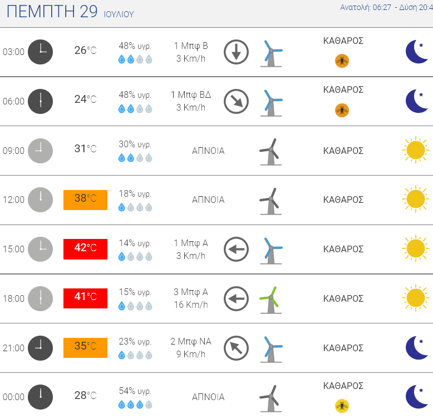Click the moon icon at 21:00
The height and width of the screenshot is (419, 433).
pos(417,348)
